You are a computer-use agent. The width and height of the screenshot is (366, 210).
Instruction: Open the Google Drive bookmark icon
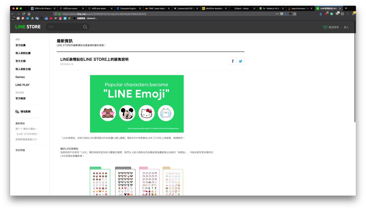(x=32, y=18)
